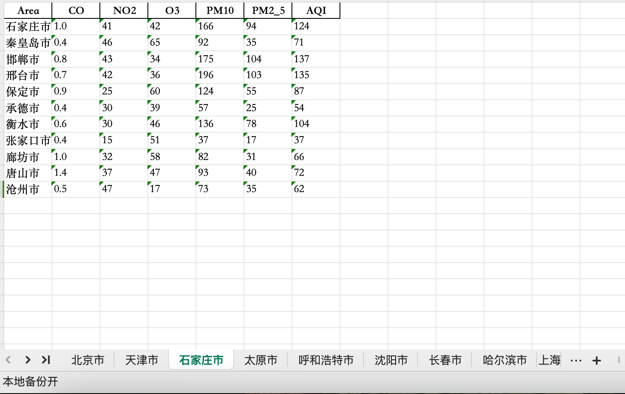The height and width of the screenshot is (394, 625).
Task: Toggle the 本地备份开 local backup status
Action: [30, 382]
